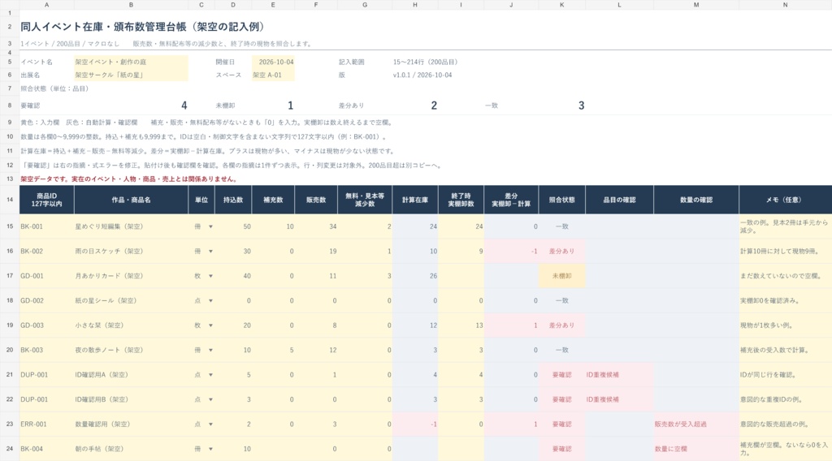Click 商品ID column heading cell
This screenshot has width=832, height=461.
click(x=46, y=200)
